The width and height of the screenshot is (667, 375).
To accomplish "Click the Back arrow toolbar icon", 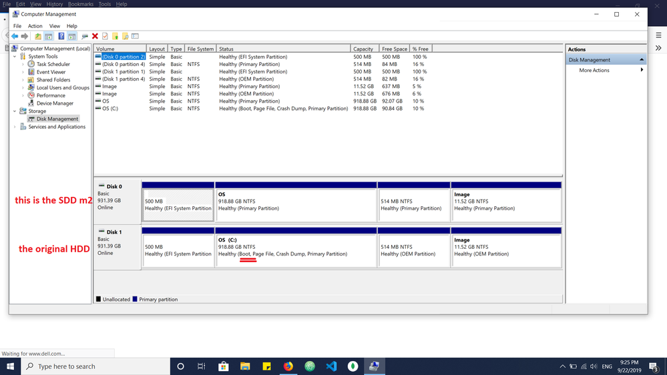I will [x=15, y=36].
